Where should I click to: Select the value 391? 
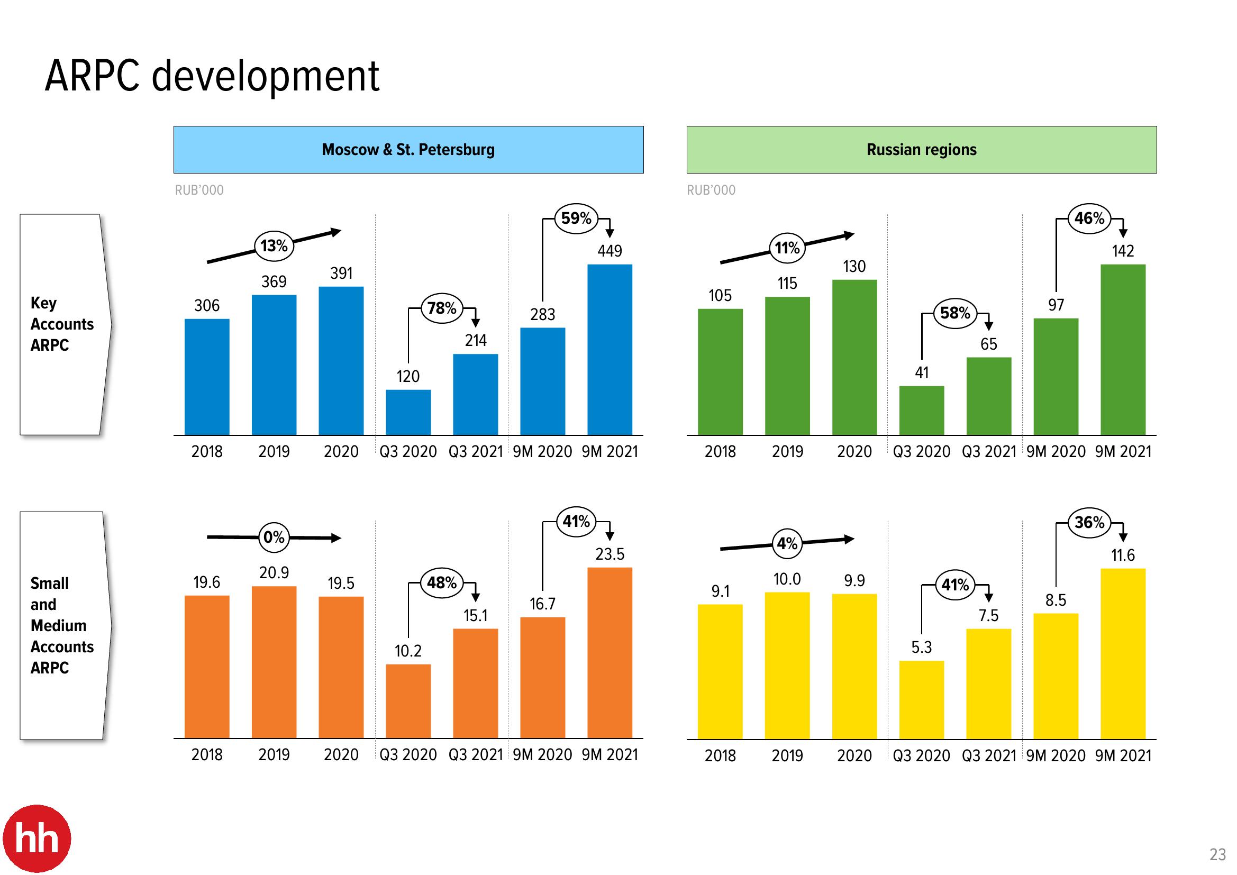coord(341,274)
